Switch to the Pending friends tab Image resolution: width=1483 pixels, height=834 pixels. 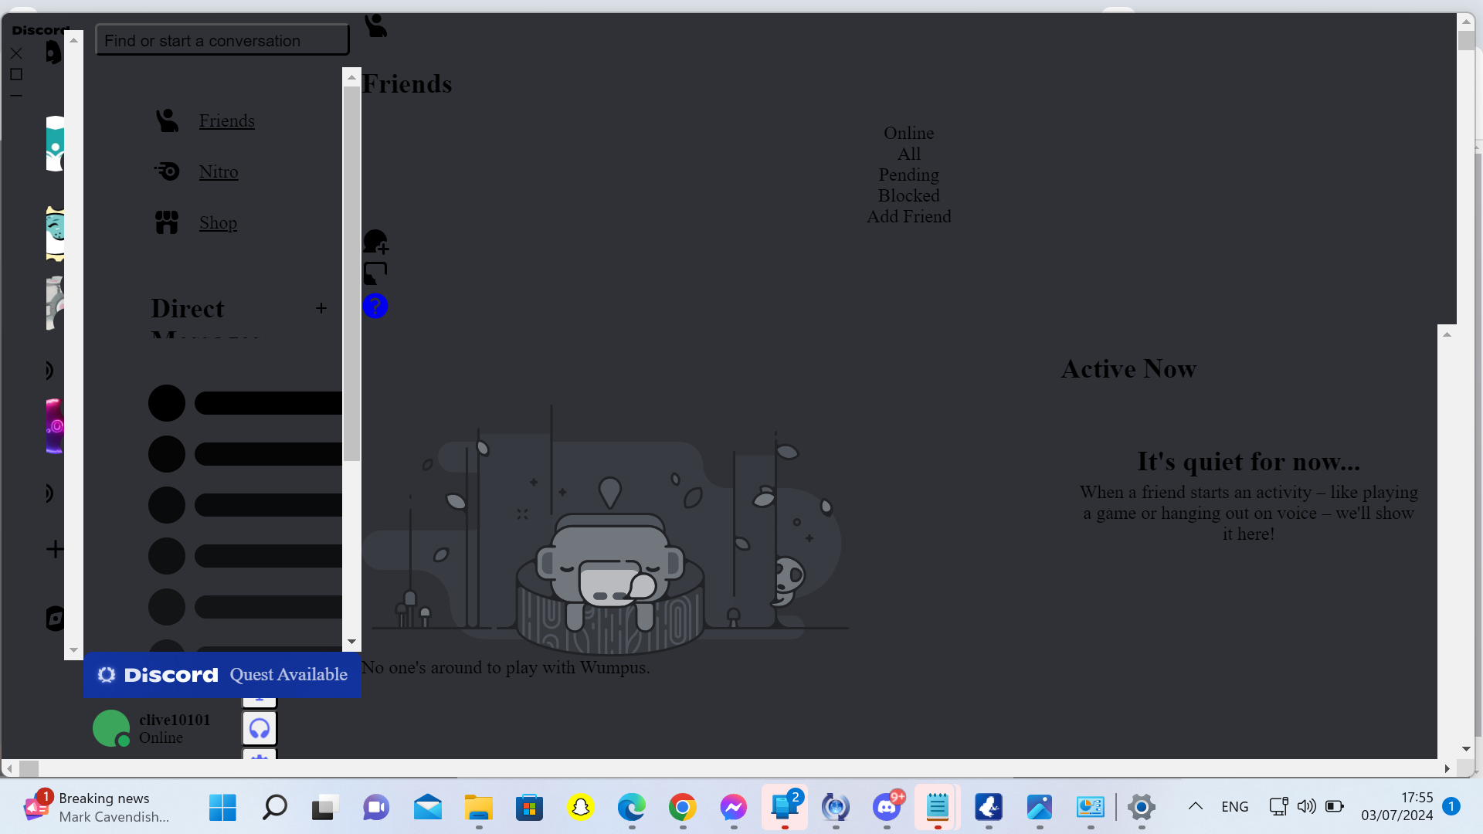(x=908, y=175)
